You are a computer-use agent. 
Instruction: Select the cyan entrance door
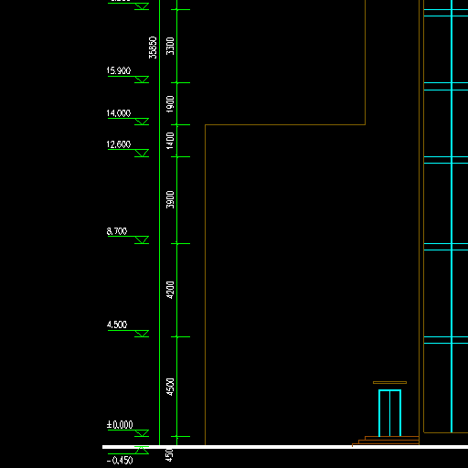tap(389, 413)
